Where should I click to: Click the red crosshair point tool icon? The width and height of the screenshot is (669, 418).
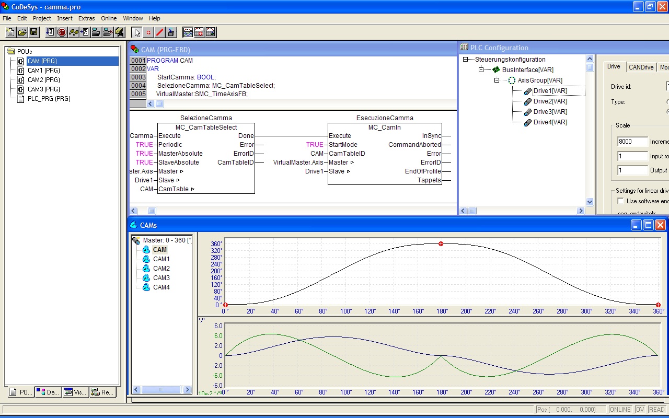point(148,32)
